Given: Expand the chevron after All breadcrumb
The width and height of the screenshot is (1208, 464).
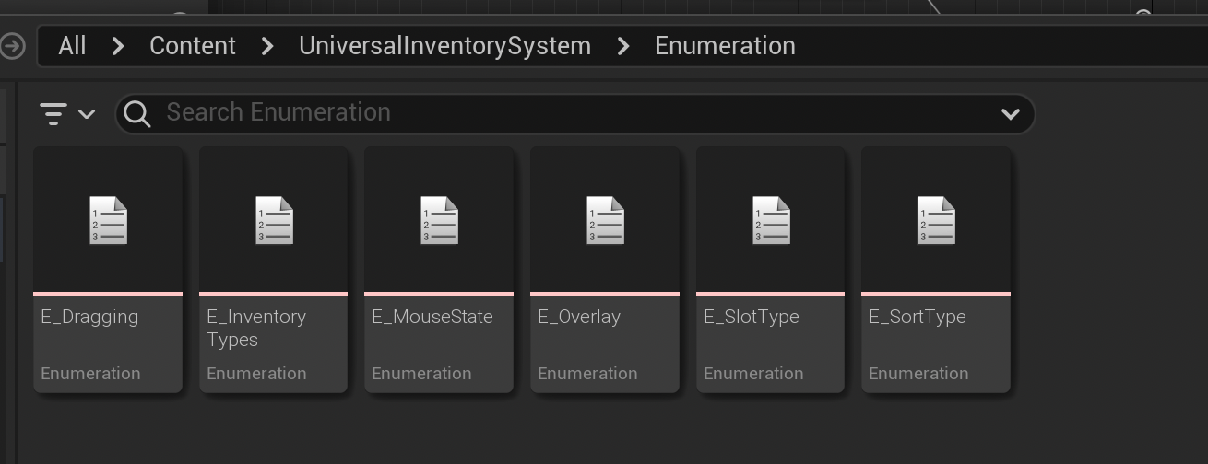Looking at the screenshot, I should (118, 46).
